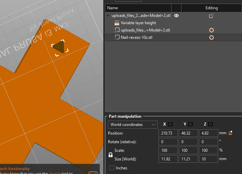Enable the Inches checkbox
Screen dimensions: 242x174
[x=112, y=168]
